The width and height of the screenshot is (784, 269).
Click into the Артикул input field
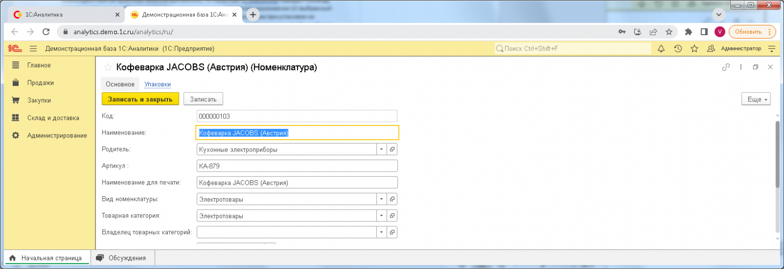tap(297, 166)
